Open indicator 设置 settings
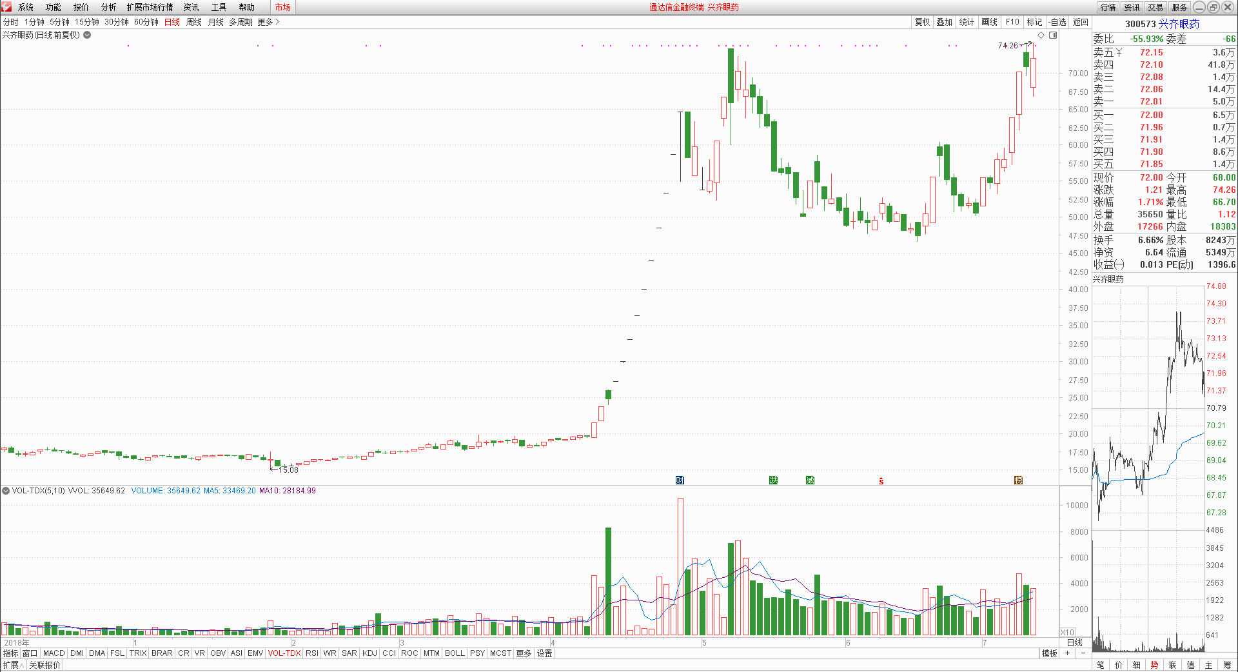 [x=545, y=653]
